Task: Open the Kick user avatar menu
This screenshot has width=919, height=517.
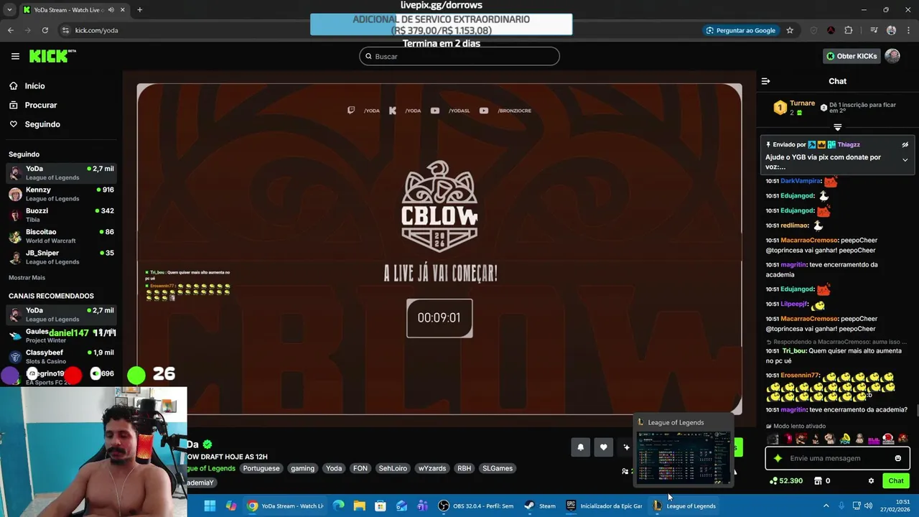Action: click(892, 56)
